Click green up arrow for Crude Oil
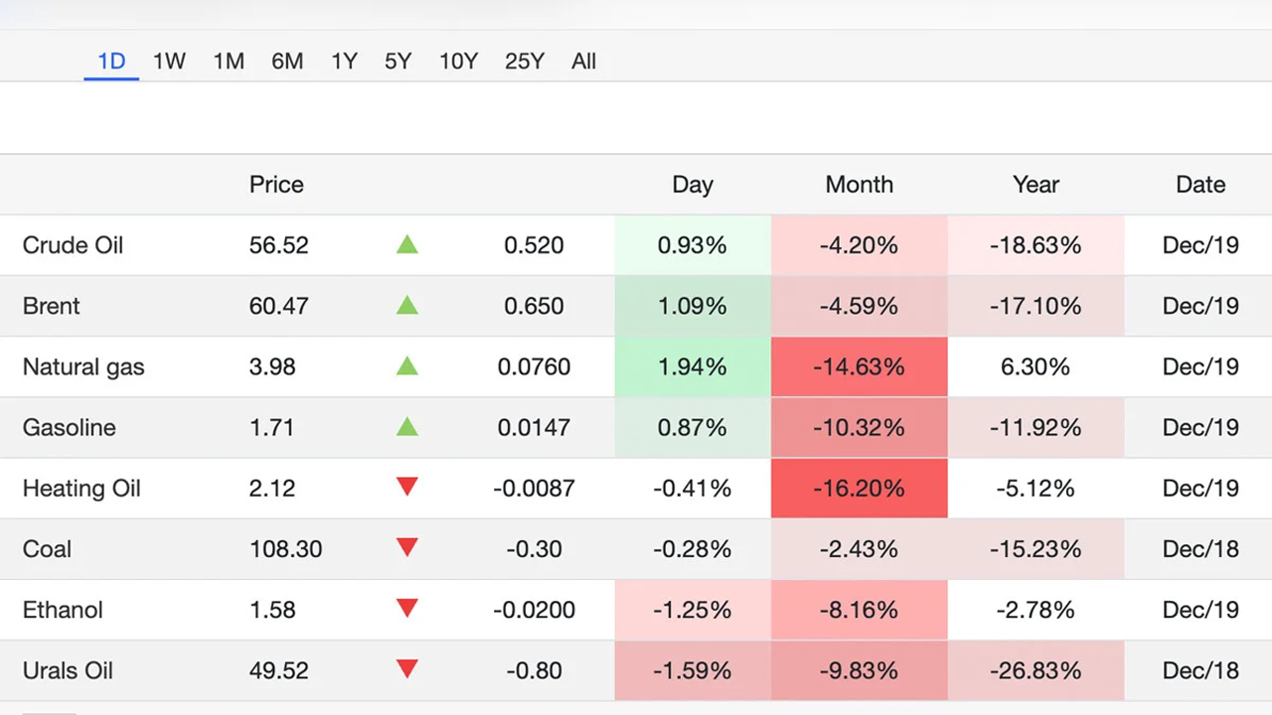The height and width of the screenshot is (715, 1272). 406,244
